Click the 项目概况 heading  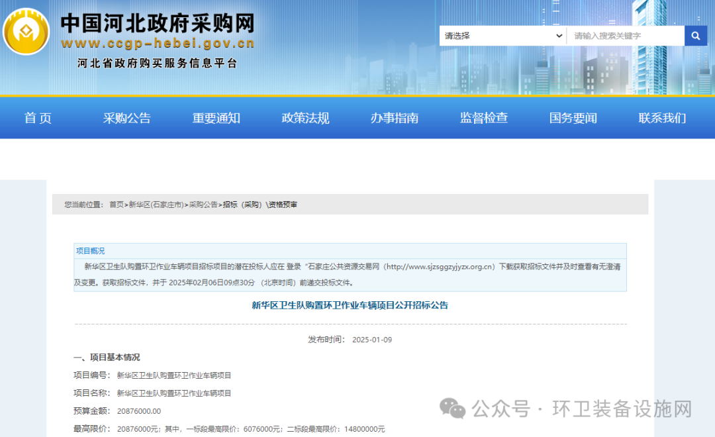pos(90,251)
